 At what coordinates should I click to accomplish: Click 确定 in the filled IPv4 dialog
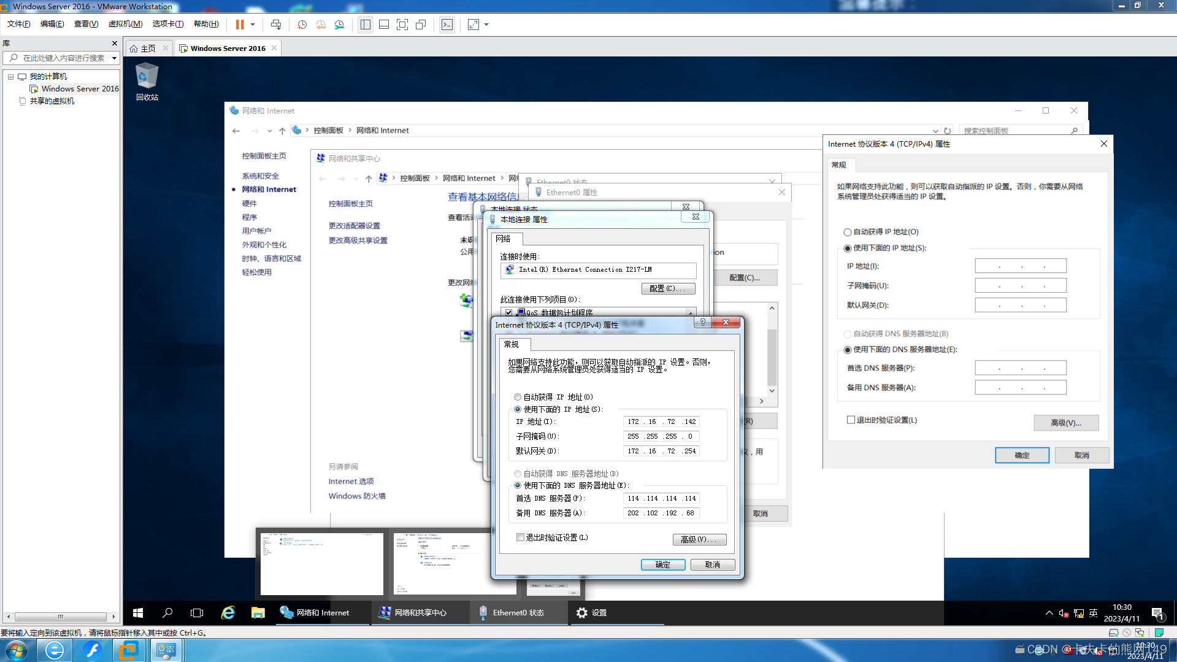[662, 564]
